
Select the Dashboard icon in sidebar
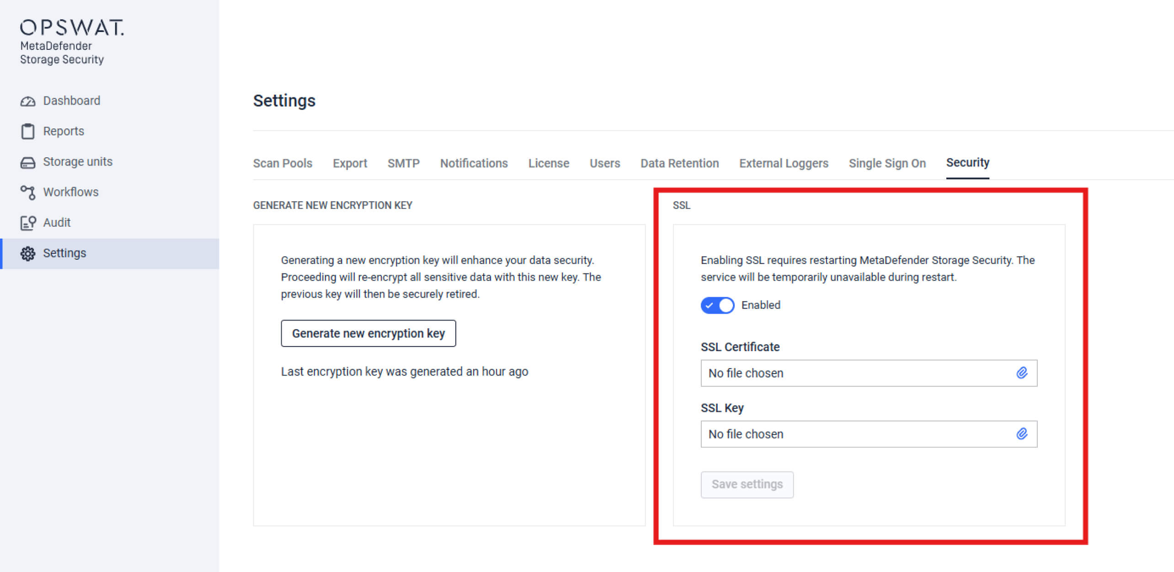28,101
